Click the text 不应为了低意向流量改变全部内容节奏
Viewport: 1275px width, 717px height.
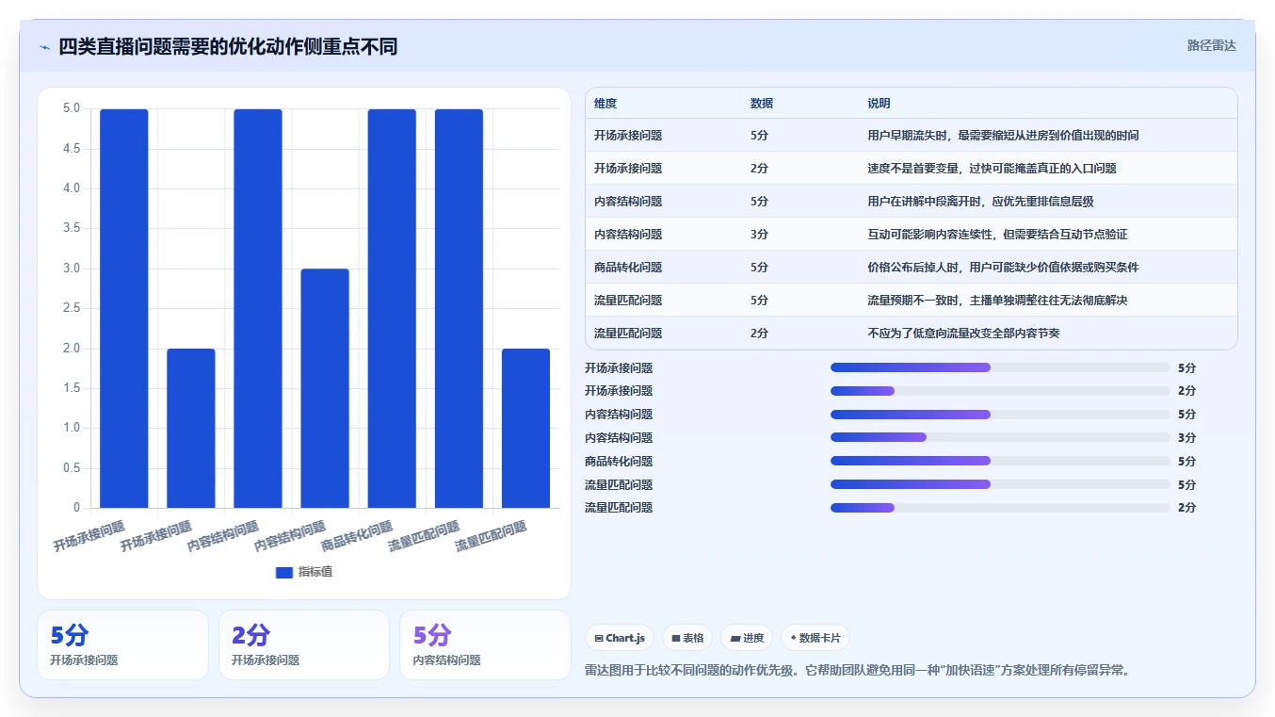point(963,334)
